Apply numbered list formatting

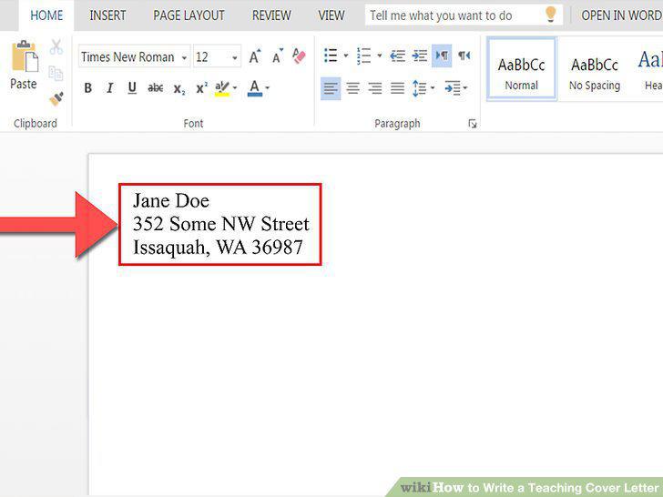pos(363,56)
